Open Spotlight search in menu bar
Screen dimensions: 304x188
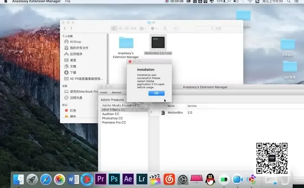point(289,1)
